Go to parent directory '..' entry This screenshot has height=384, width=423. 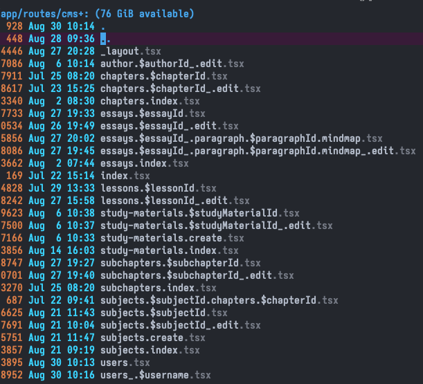[104, 38]
